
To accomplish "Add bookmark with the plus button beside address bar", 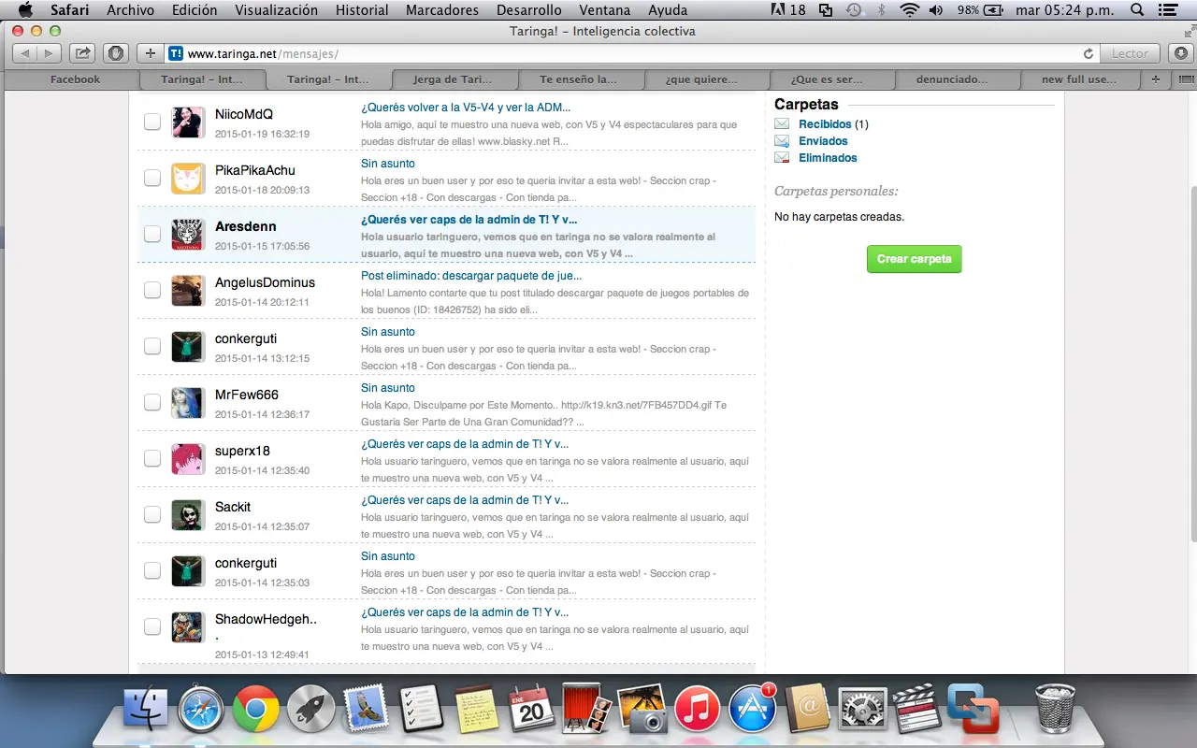I will 151,53.
